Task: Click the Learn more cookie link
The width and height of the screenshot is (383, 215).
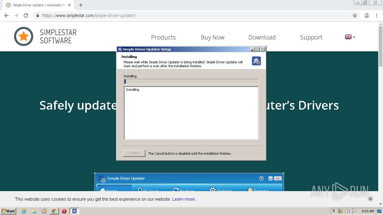Action: point(183,199)
